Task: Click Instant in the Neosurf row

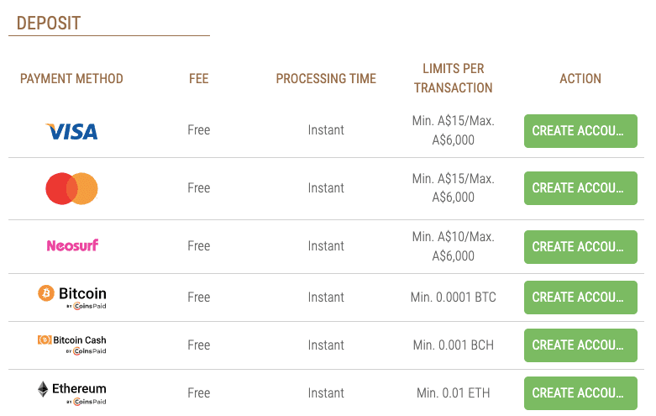Action: (326, 246)
